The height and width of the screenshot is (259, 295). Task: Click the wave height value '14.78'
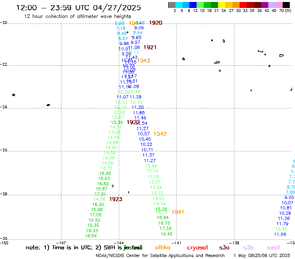click(99, 199)
